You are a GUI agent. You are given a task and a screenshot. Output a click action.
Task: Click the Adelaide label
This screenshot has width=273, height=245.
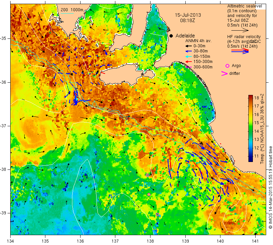[x=185, y=36]
